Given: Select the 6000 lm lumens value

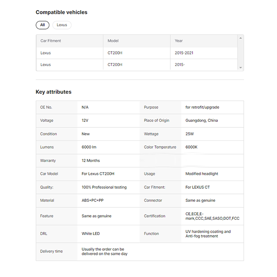Looking at the screenshot, I should (x=89, y=147).
